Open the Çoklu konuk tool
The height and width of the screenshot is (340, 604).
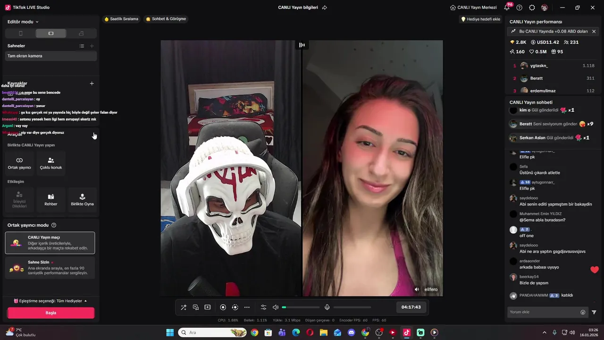51,163
